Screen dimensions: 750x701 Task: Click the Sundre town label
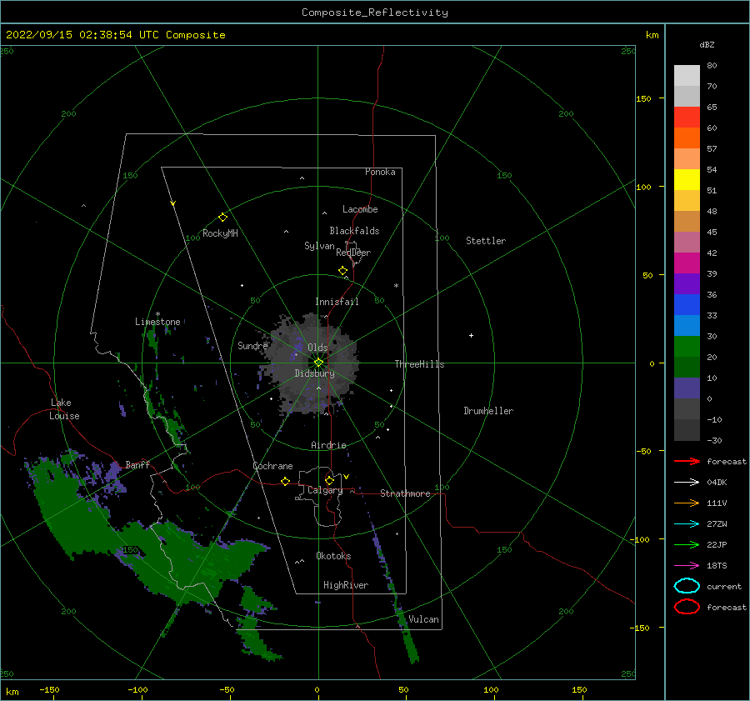click(x=252, y=345)
